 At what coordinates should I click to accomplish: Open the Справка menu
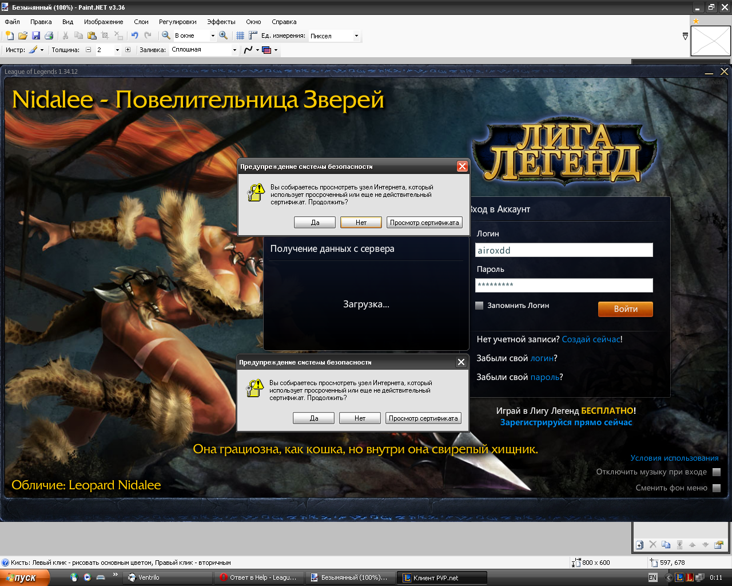click(x=284, y=22)
